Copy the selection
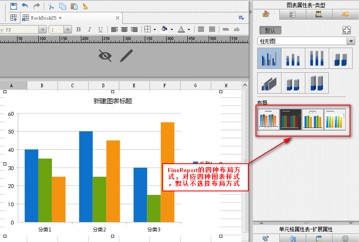This screenshot has height=242, width=359. pyautogui.click(x=63, y=6)
